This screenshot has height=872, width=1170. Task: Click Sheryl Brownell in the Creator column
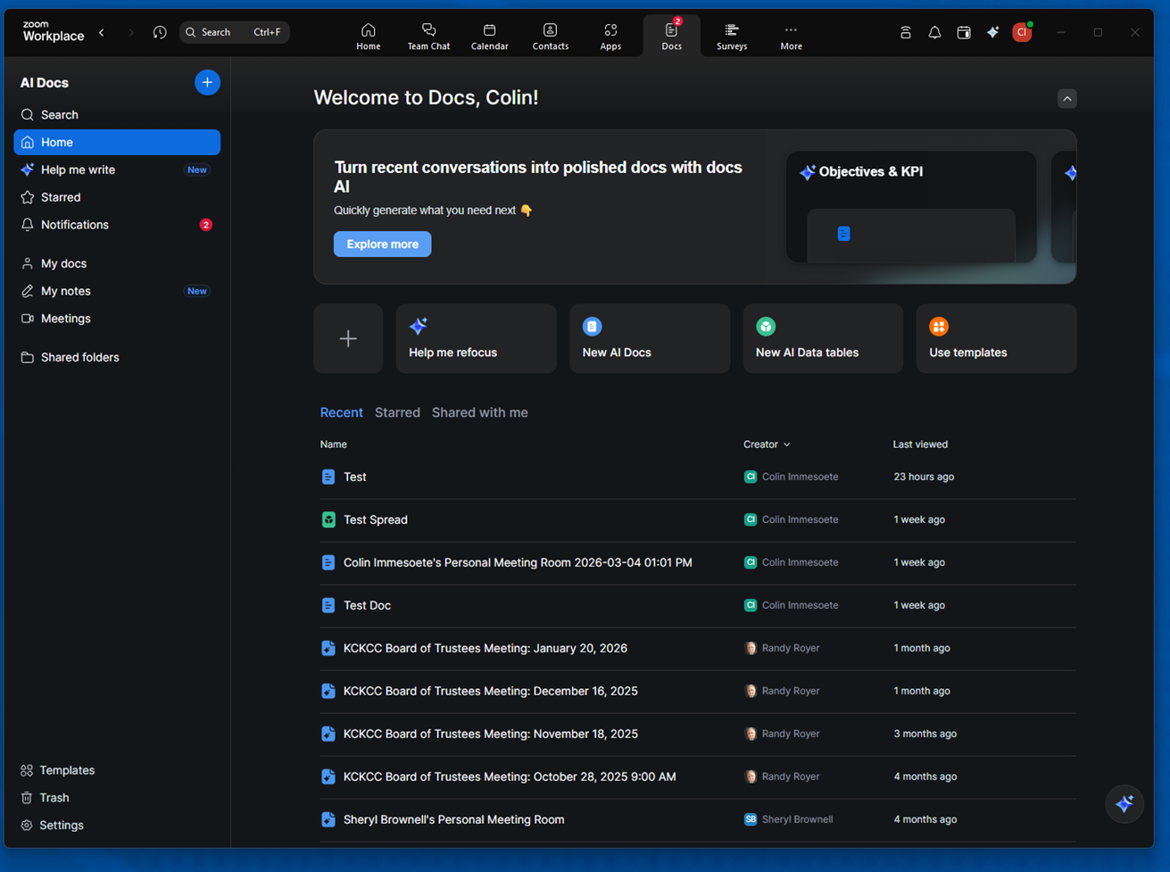pos(797,819)
